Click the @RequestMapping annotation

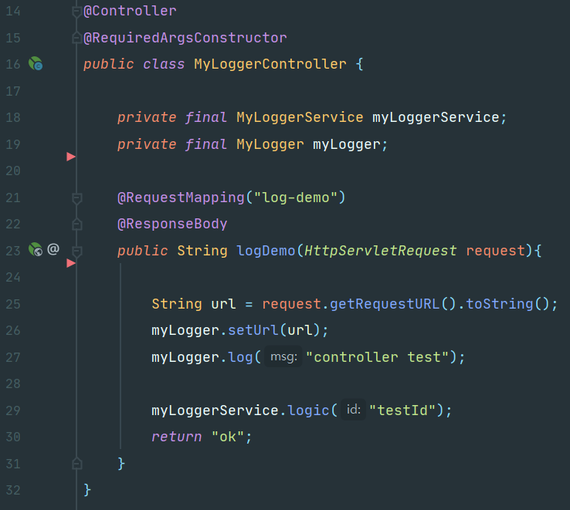pos(181,198)
